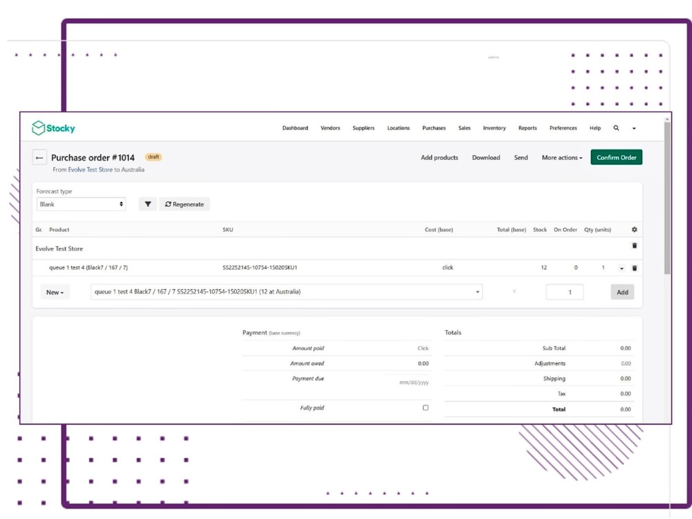Screen dimensions: 692x519
Task: Click the page vertical scrollbar
Action: [667, 199]
